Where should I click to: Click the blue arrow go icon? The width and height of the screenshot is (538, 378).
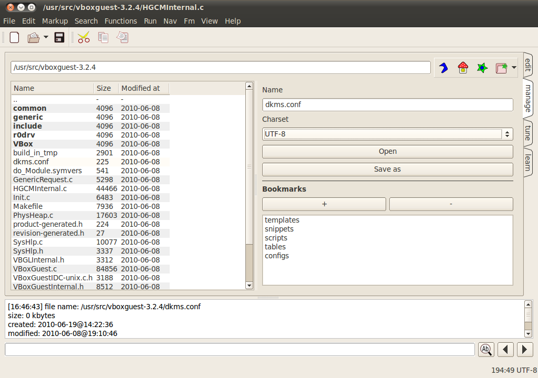(443, 68)
